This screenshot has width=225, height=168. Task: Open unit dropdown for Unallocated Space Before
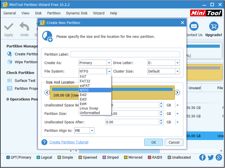[x=178, y=105]
